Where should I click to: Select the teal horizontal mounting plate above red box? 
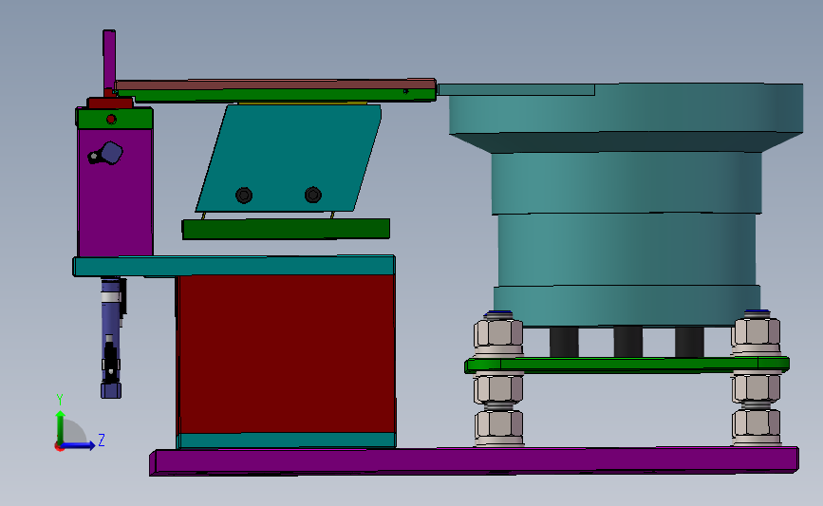pyautogui.click(x=234, y=266)
